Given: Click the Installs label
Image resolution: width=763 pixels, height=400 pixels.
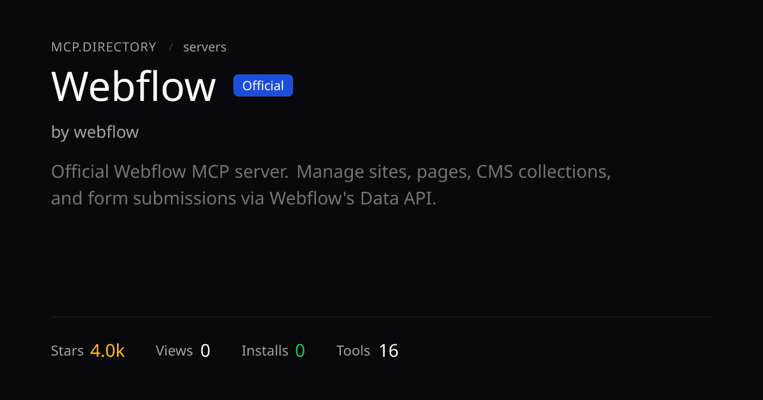Looking at the screenshot, I should click(265, 350).
